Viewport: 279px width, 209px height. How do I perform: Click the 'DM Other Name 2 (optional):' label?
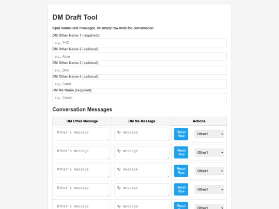[76, 49]
